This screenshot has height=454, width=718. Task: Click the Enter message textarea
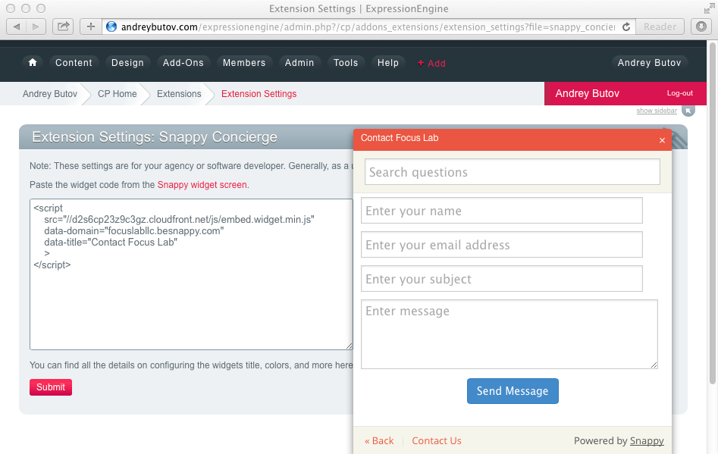(x=509, y=334)
